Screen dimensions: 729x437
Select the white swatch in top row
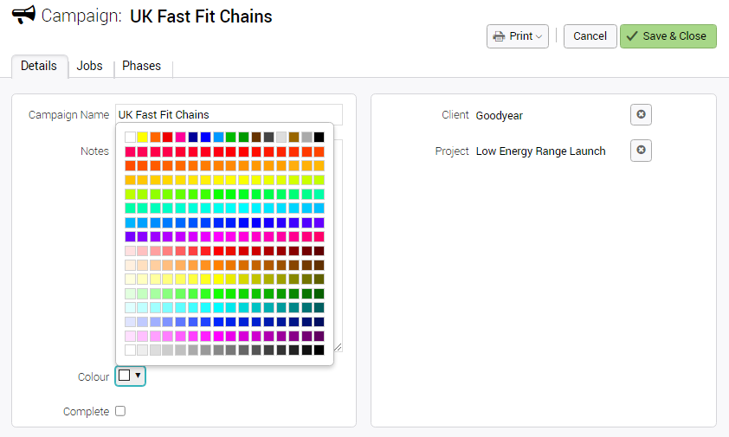pyautogui.click(x=130, y=137)
